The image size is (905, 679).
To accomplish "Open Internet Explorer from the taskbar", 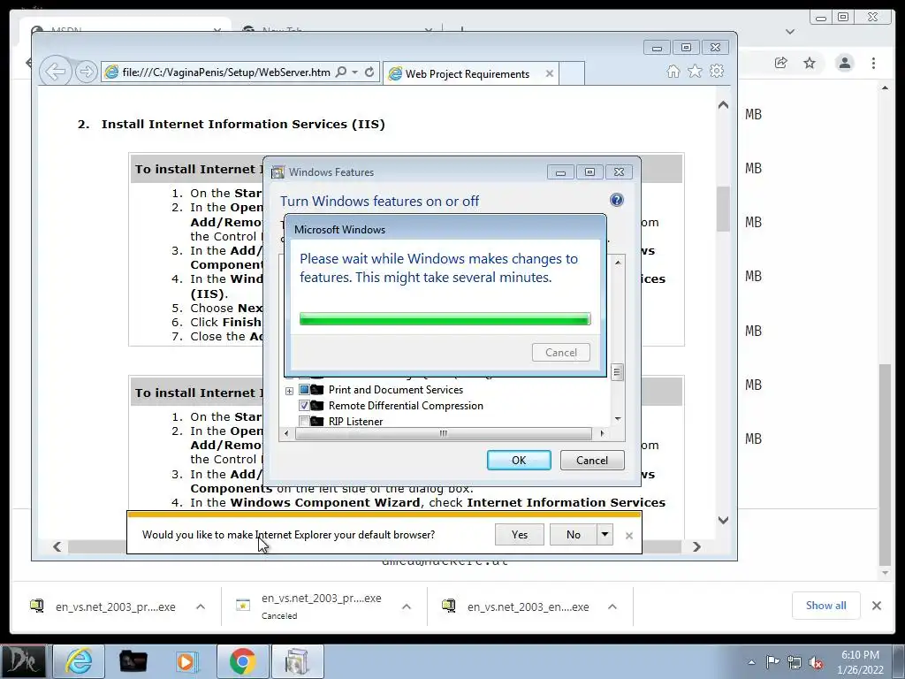I will click(x=78, y=661).
